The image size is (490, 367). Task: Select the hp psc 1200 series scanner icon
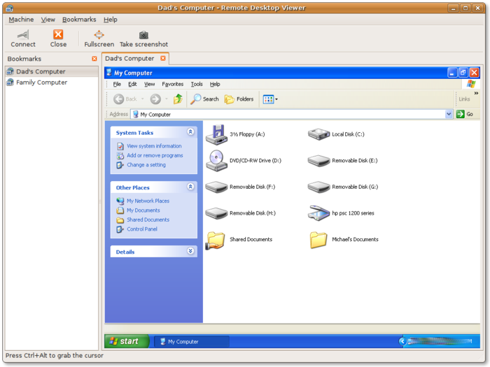318,213
